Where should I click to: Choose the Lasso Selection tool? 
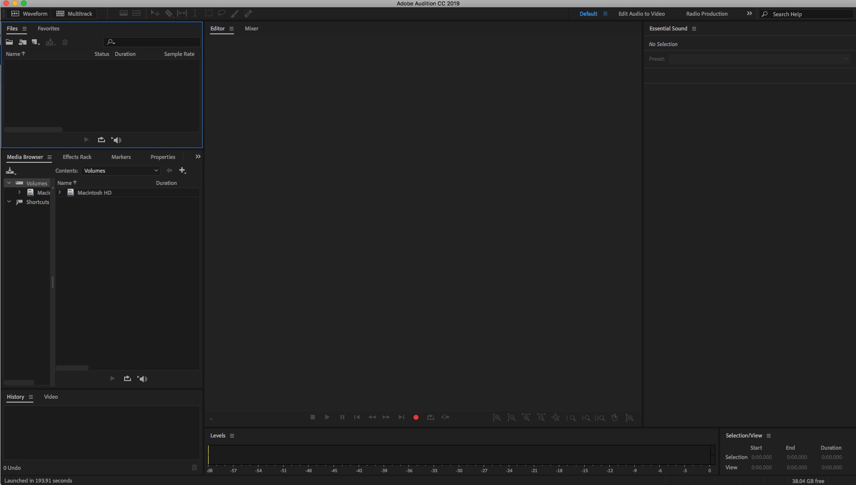click(221, 13)
